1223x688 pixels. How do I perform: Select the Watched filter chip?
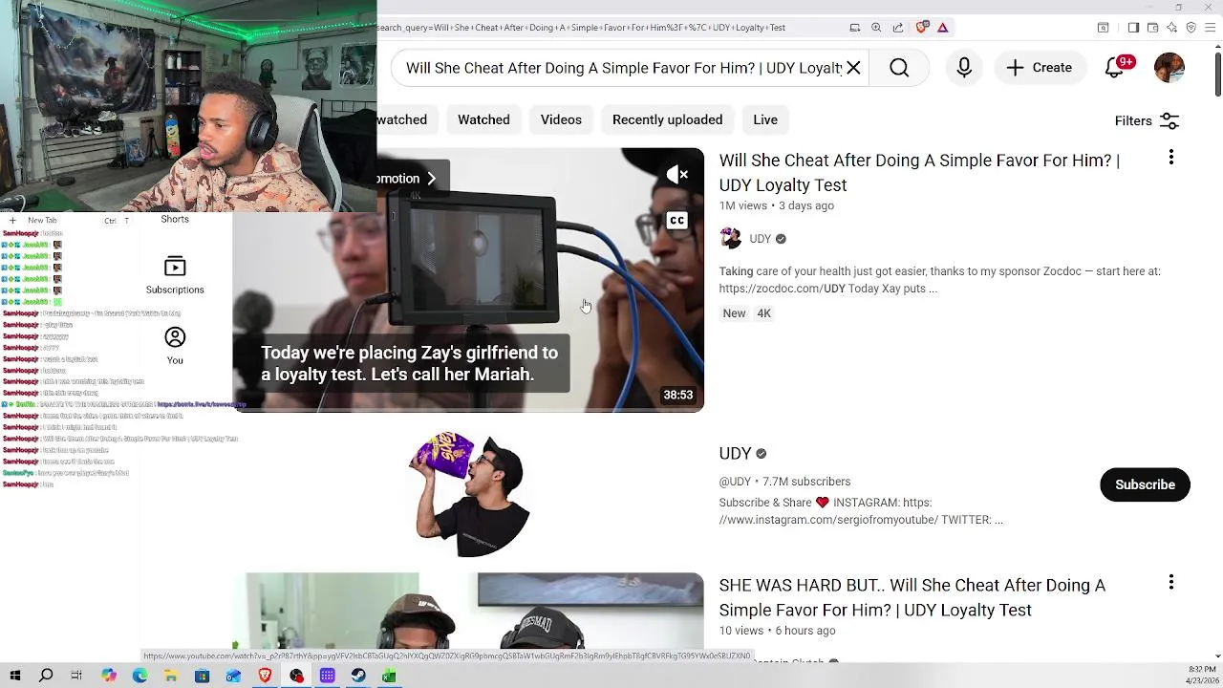pos(483,119)
